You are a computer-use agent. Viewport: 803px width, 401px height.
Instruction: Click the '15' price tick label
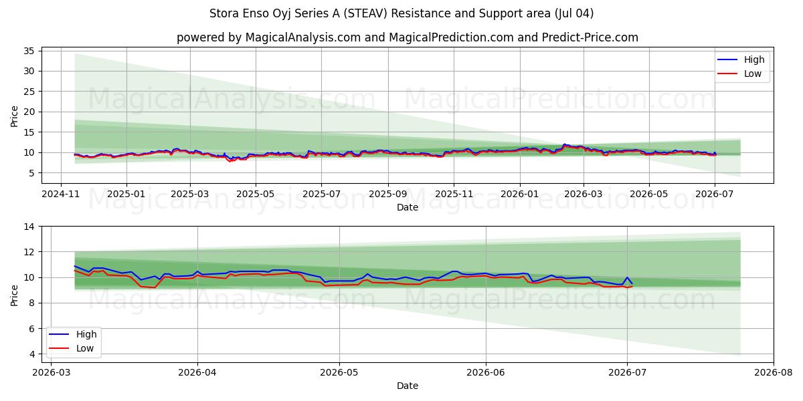point(29,132)
